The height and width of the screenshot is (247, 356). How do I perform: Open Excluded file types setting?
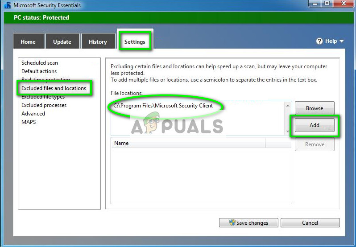click(43, 97)
